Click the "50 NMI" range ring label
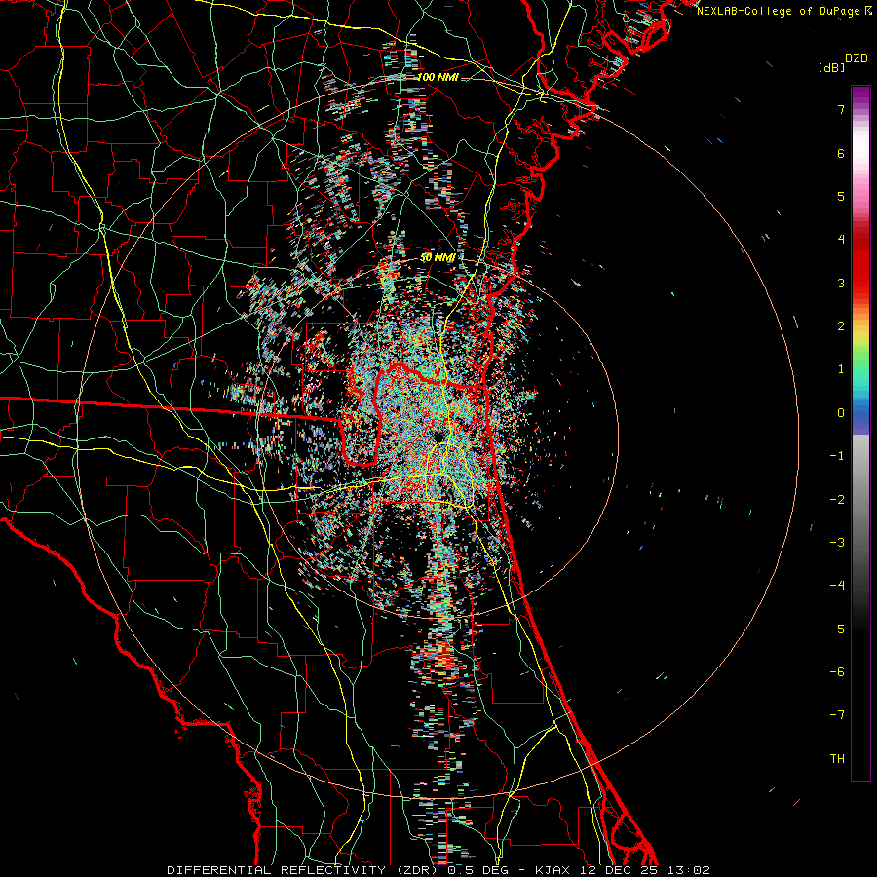This screenshot has height=877, width=877. click(438, 258)
